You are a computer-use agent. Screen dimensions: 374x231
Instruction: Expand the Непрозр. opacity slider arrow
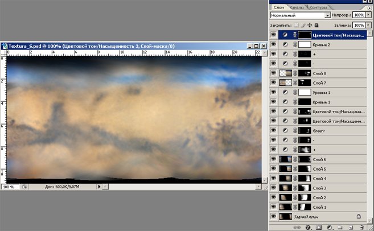tap(369, 15)
